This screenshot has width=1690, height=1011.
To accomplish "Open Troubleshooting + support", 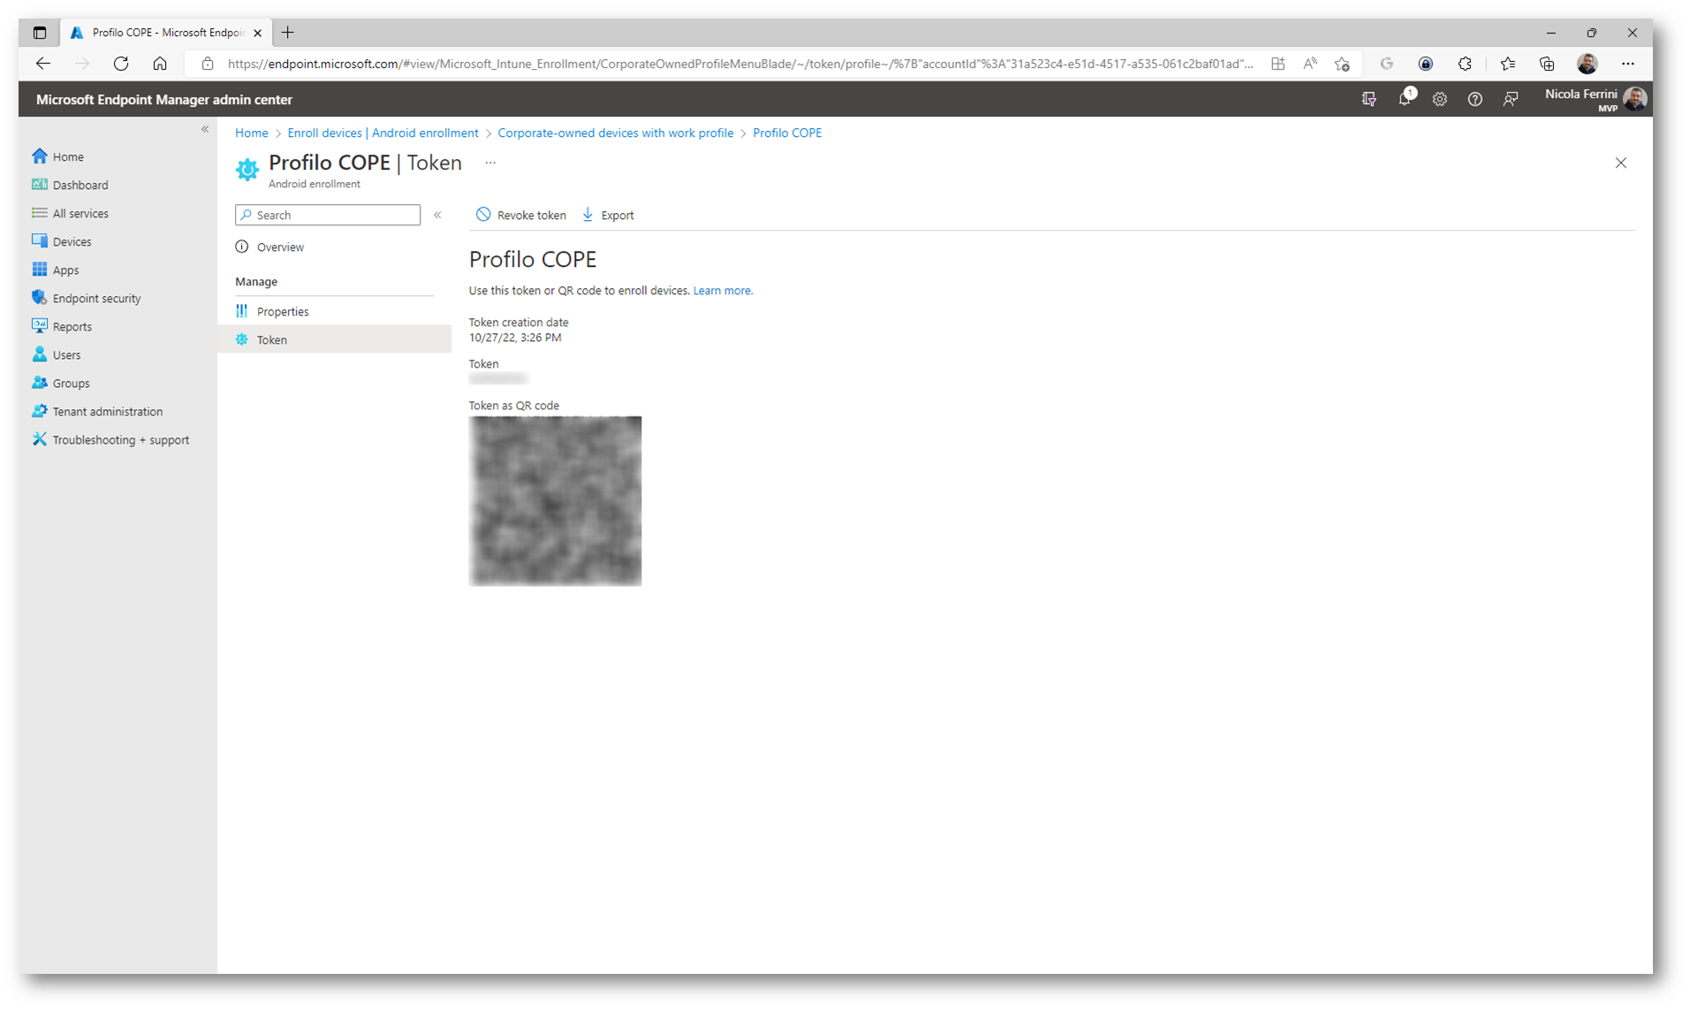I will [120, 439].
